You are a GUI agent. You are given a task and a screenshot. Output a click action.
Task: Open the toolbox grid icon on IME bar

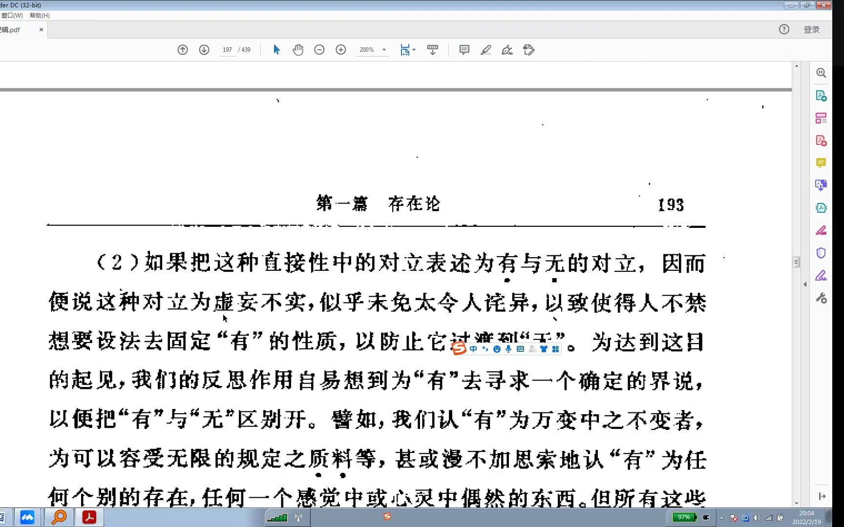point(555,349)
